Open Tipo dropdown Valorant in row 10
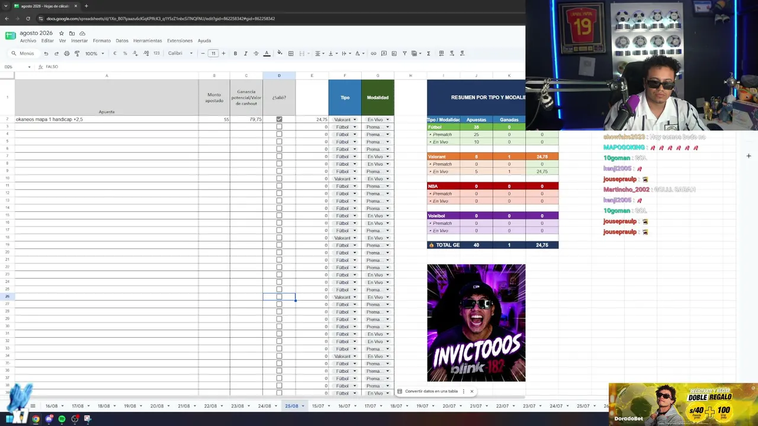 tap(345, 179)
